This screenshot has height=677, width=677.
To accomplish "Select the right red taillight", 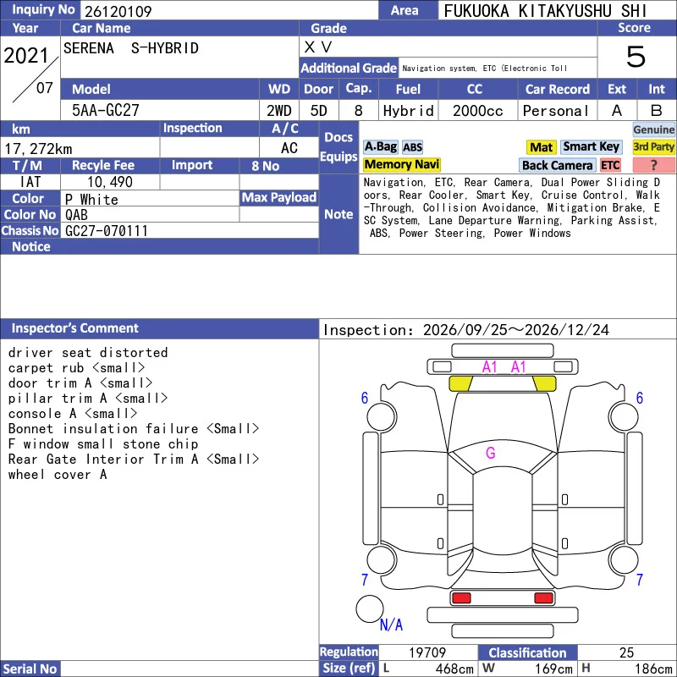I will click(x=543, y=598).
